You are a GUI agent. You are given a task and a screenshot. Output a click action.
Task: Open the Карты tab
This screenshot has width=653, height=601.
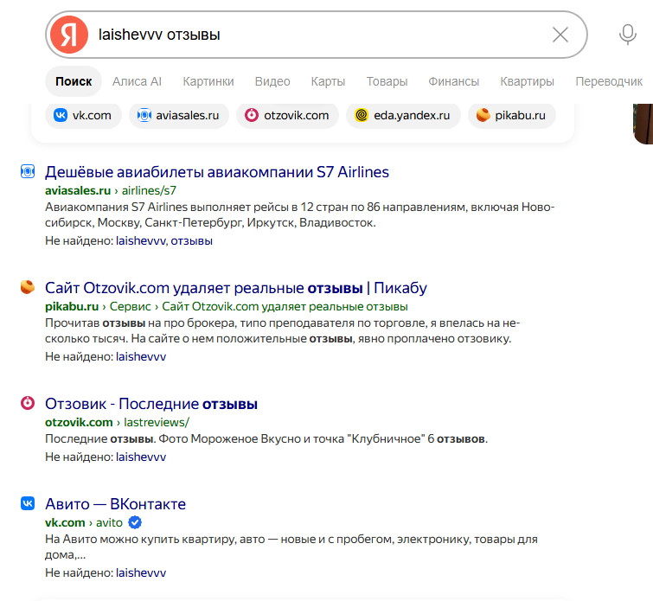328,81
